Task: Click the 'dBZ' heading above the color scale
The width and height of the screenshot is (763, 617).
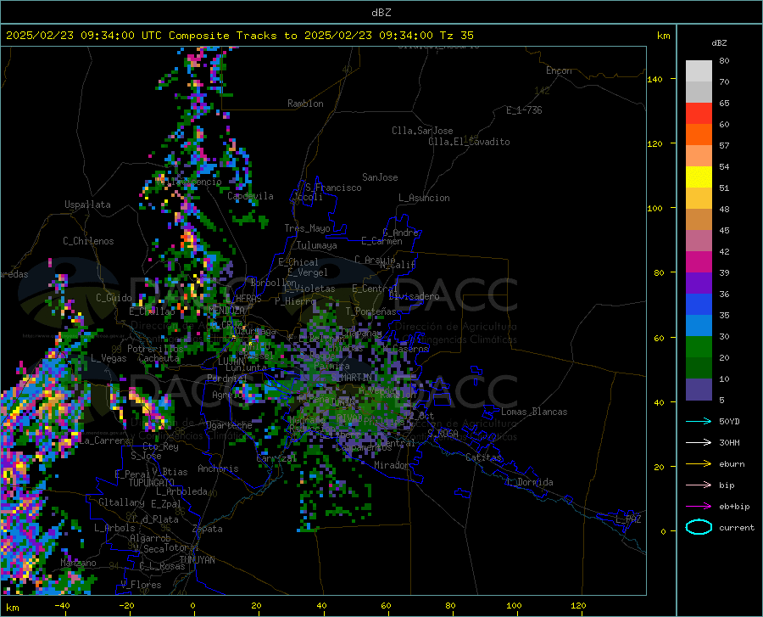Action: [x=719, y=42]
